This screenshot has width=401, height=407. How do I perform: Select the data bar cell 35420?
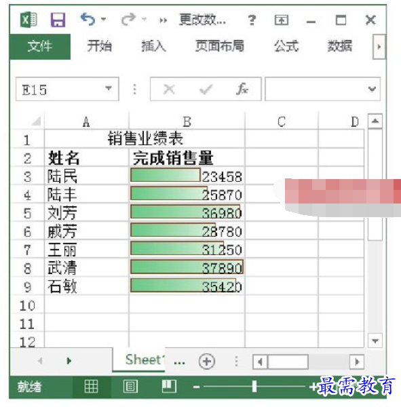pyautogui.click(x=187, y=286)
